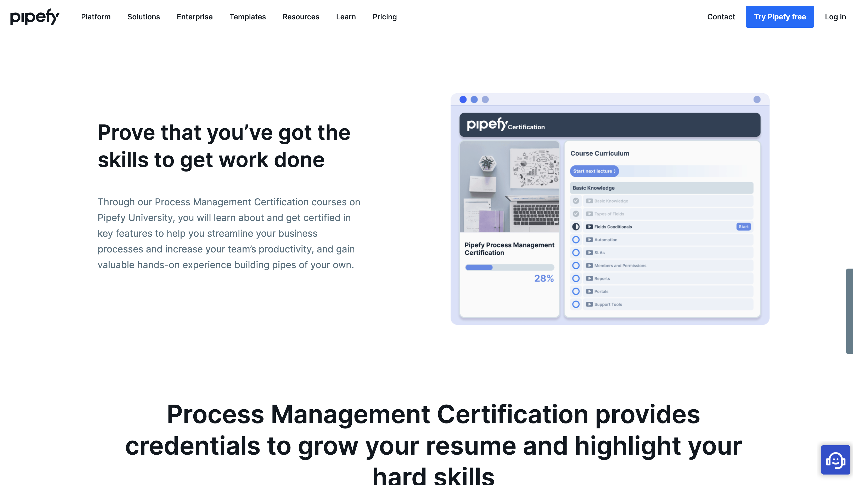Click the Start next lecture button
This screenshot has width=853, height=485.
pos(593,171)
